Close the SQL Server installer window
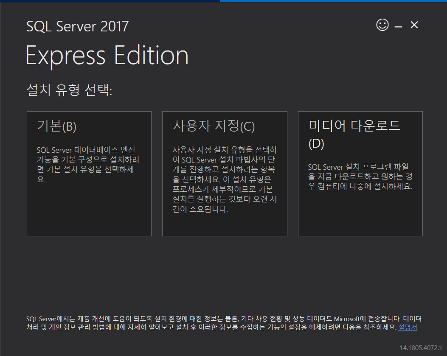Viewport: 447px width, 356px height. coord(414,25)
